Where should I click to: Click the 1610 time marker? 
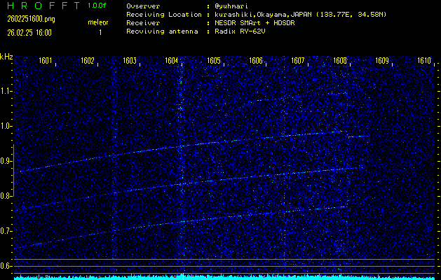click(x=423, y=61)
